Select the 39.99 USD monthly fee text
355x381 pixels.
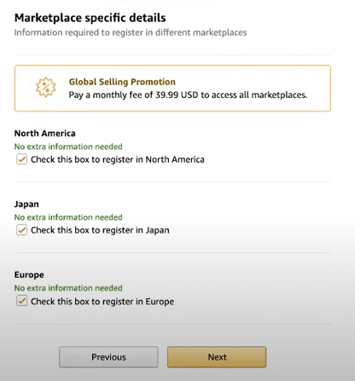177,95
